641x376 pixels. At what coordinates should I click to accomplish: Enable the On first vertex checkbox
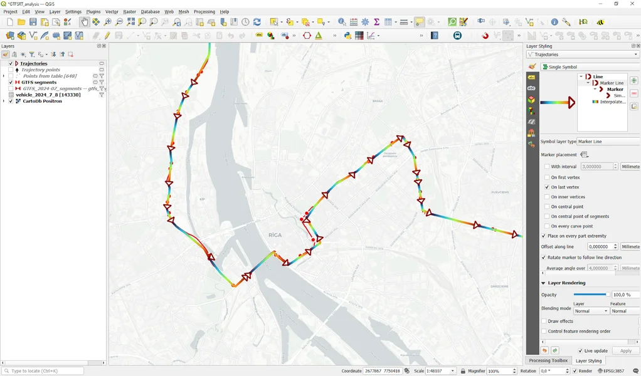pyautogui.click(x=547, y=177)
